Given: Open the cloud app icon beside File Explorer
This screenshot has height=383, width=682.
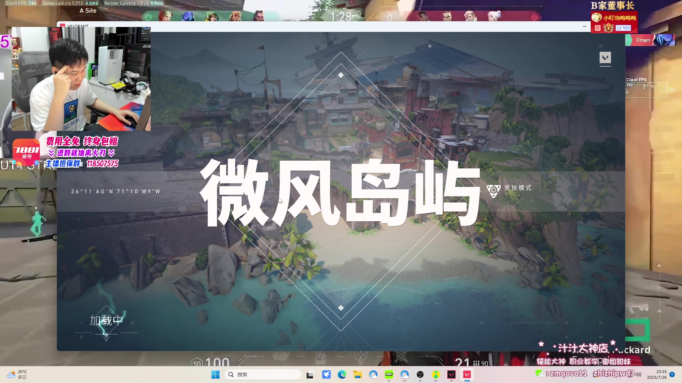Looking at the screenshot, I should 373,374.
